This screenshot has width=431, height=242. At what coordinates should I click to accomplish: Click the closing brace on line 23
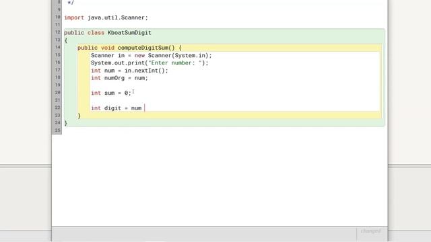79,116
